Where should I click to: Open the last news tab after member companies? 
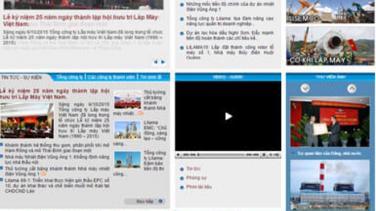(151, 77)
